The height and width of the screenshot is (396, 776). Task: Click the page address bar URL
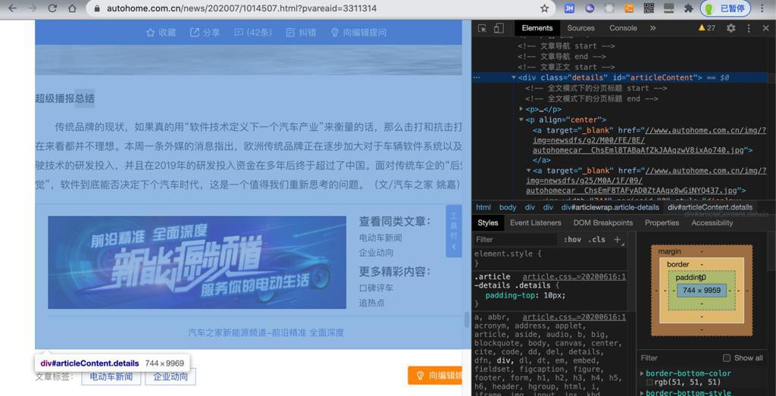point(242,8)
